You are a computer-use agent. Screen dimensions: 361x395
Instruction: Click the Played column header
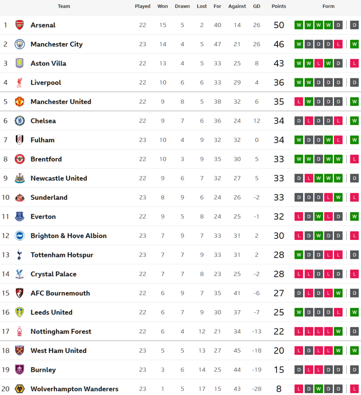click(142, 6)
